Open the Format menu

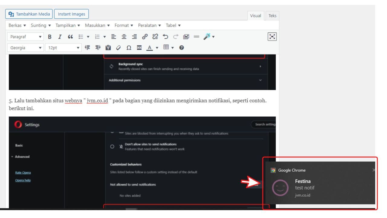pos(124,25)
